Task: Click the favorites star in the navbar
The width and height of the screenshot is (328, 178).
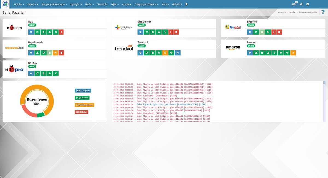Action: (186, 4)
